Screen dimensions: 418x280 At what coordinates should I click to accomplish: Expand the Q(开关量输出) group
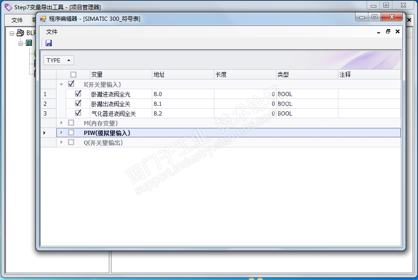tap(62, 142)
